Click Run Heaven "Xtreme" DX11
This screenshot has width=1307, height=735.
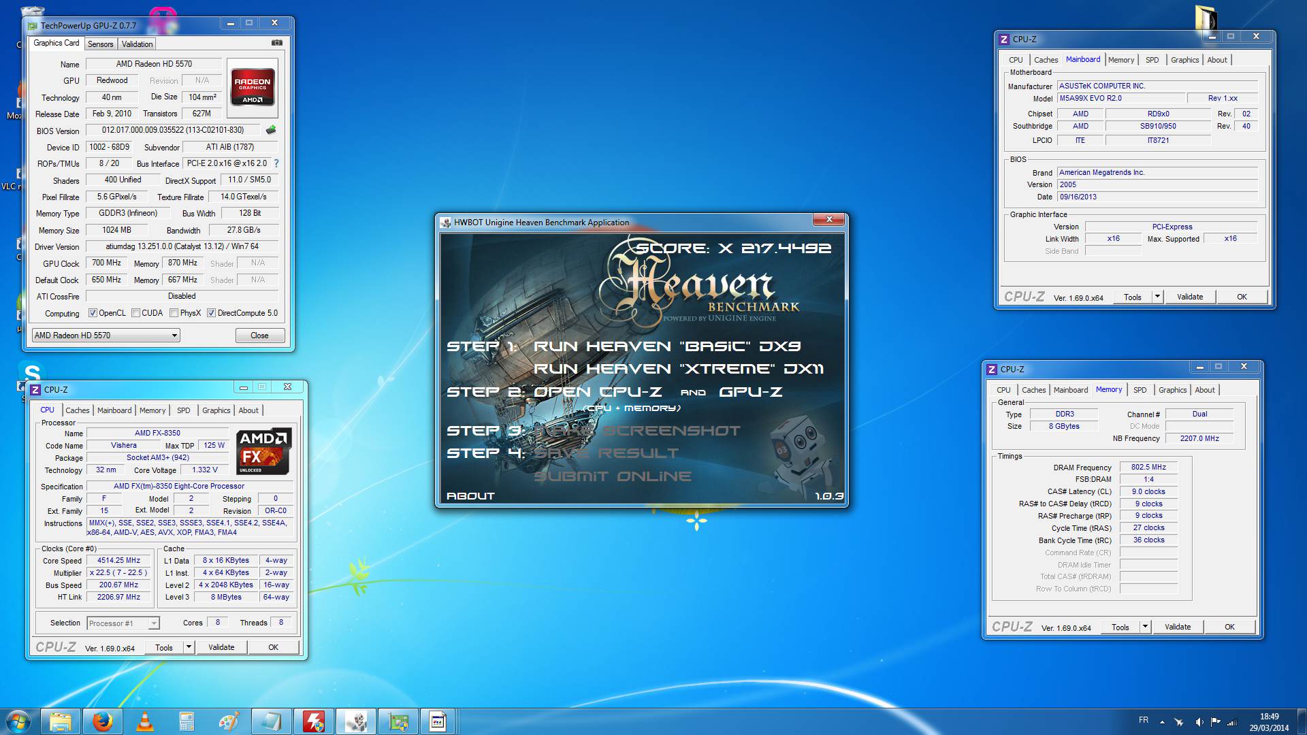[679, 369]
